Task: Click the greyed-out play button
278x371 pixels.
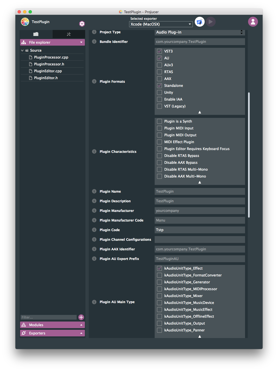Action: coord(211,22)
